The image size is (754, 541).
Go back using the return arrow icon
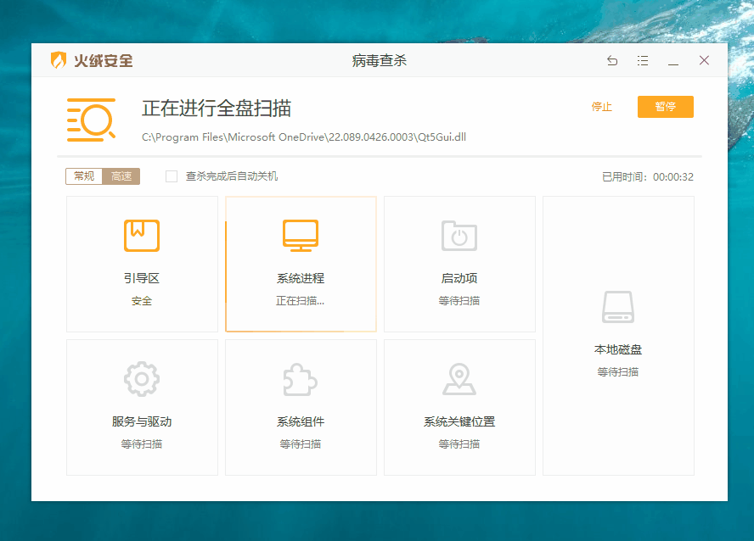tap(612, 60)
